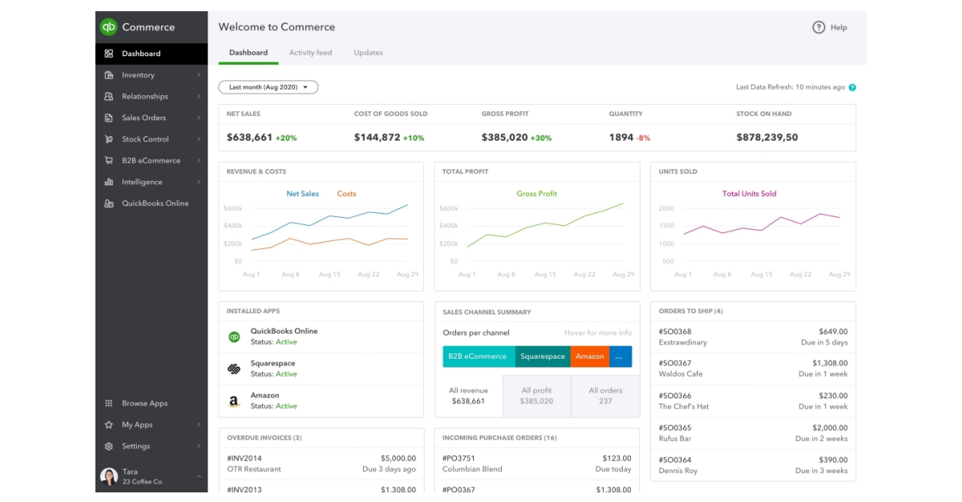Toggle the Costs line in Revenue & Costs
962x502 pixels.
click(345, 193)
